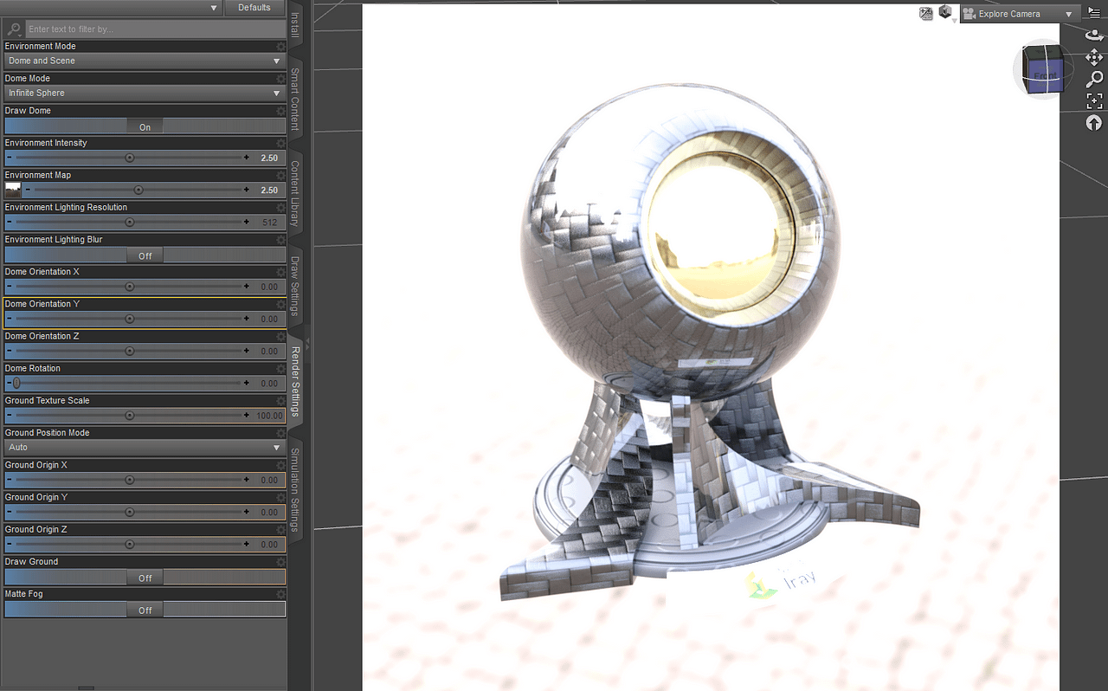Expand the Dome Mode dropdown
Viewport: 1108px width, 691px height.
pos(145,94)
